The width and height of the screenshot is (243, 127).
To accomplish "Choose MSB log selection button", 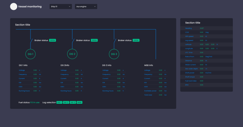I will 79,103.
